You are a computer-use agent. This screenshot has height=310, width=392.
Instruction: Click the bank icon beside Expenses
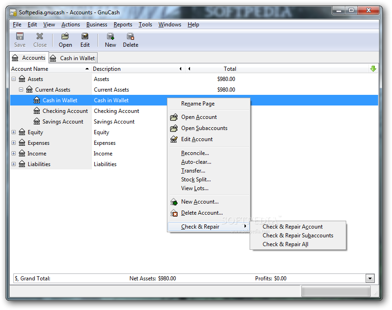22,143
